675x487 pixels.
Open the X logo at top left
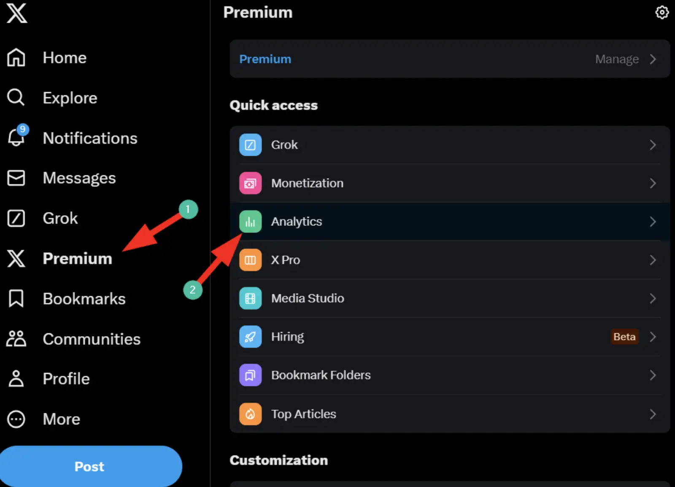click(16, 13)
